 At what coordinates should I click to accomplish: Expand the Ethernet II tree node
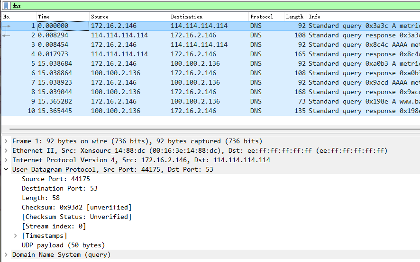[6, 151]
